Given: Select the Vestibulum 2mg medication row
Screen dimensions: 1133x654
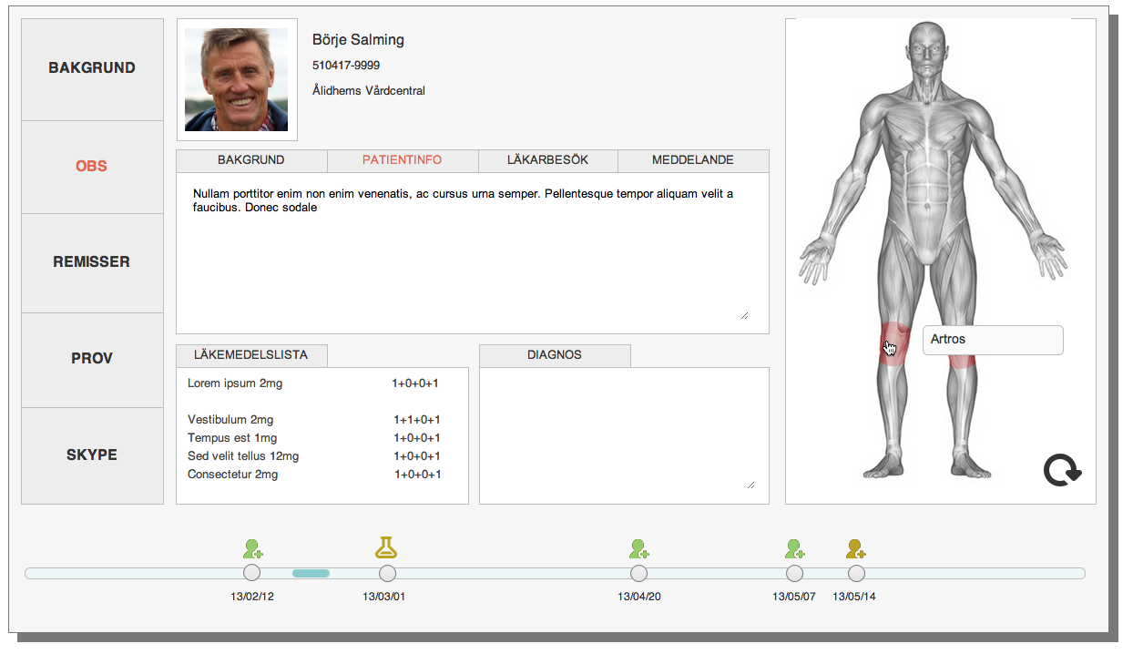Looking at the screenshot, I should coord(313,420).
